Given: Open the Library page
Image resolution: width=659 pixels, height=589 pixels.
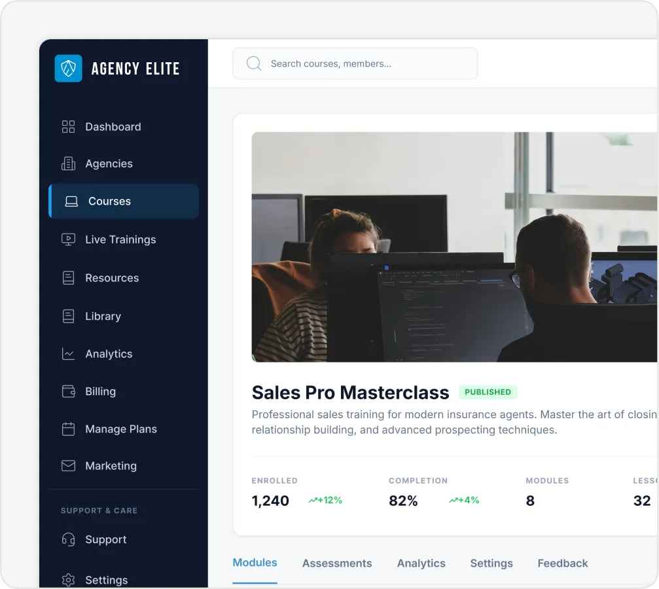Looking at the screenshot, I should point(124,316).
